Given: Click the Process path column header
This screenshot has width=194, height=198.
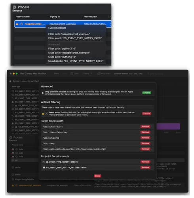Looking at the screenshot, I should [x=90, y=17].
